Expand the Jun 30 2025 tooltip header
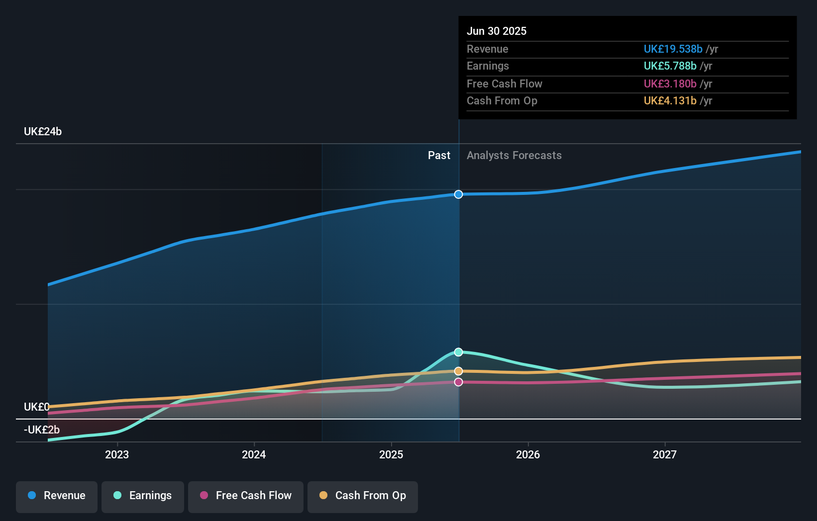 (497, 31)
